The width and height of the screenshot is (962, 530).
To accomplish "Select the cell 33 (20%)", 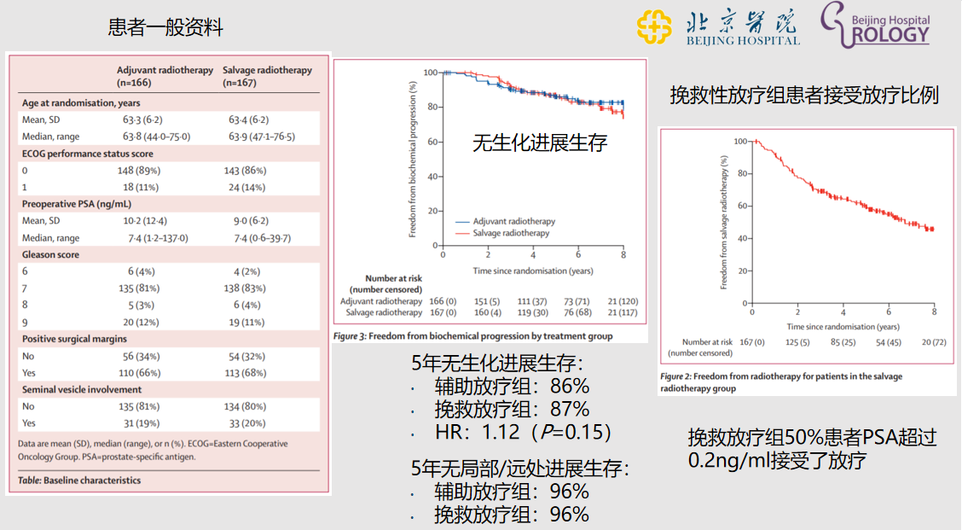I will click(x=246, y=423).
